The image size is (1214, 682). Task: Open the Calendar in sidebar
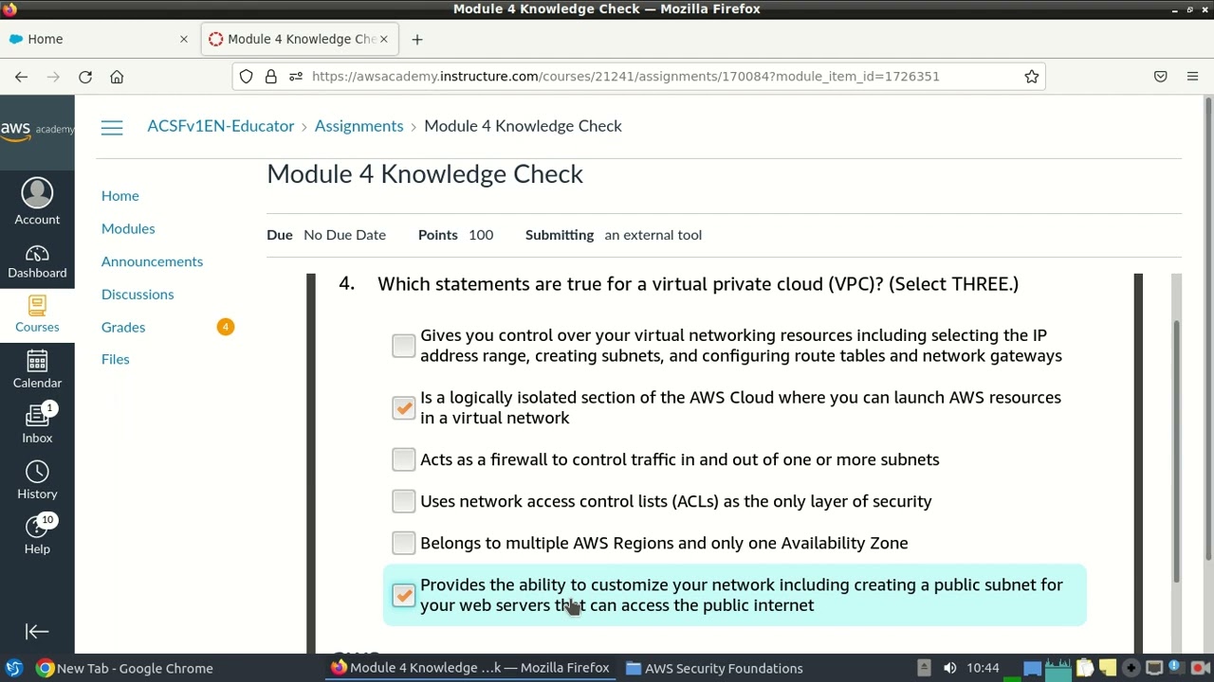(37, 369)
